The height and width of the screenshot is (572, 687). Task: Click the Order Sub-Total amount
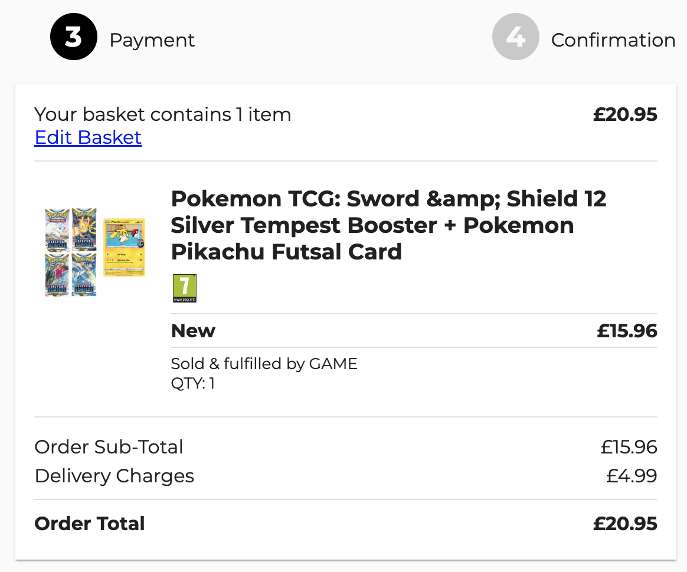[x=629, y=447]
